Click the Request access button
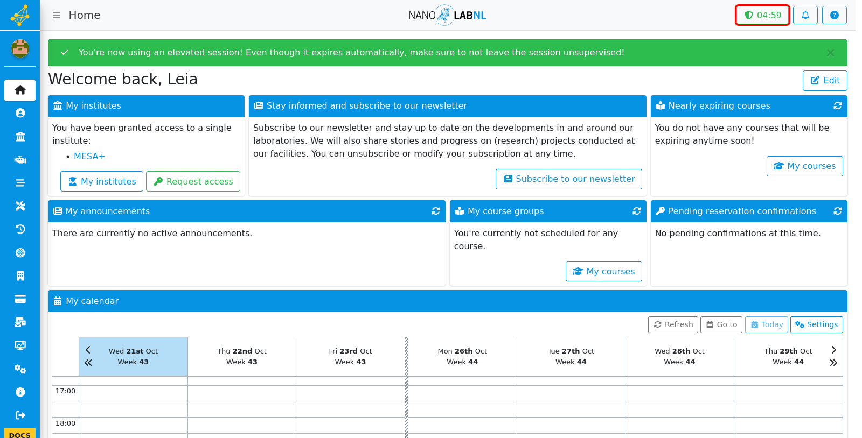The height and width of the screenshot is (438, 862). (x=193, y=181)
